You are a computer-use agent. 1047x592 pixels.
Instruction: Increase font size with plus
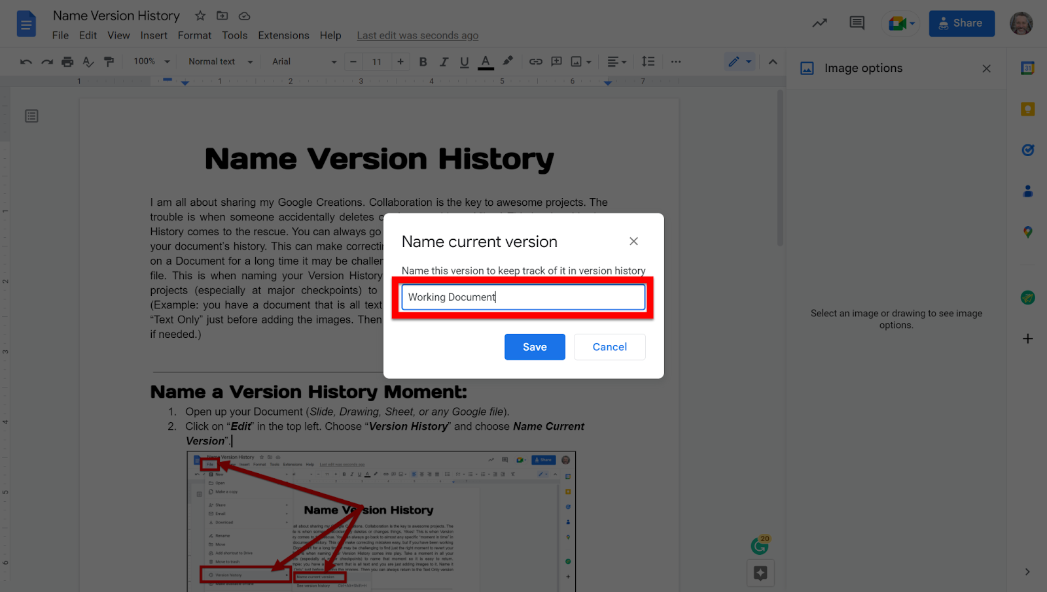[x=400, y=61]
